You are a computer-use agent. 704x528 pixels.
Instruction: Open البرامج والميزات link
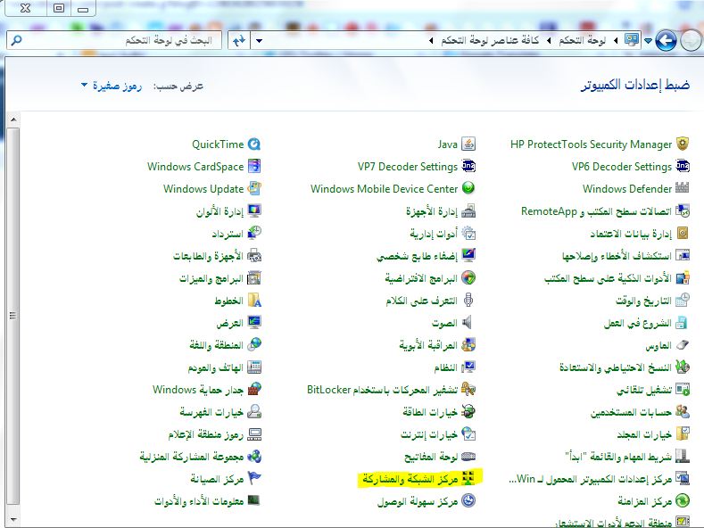point(211,278)
